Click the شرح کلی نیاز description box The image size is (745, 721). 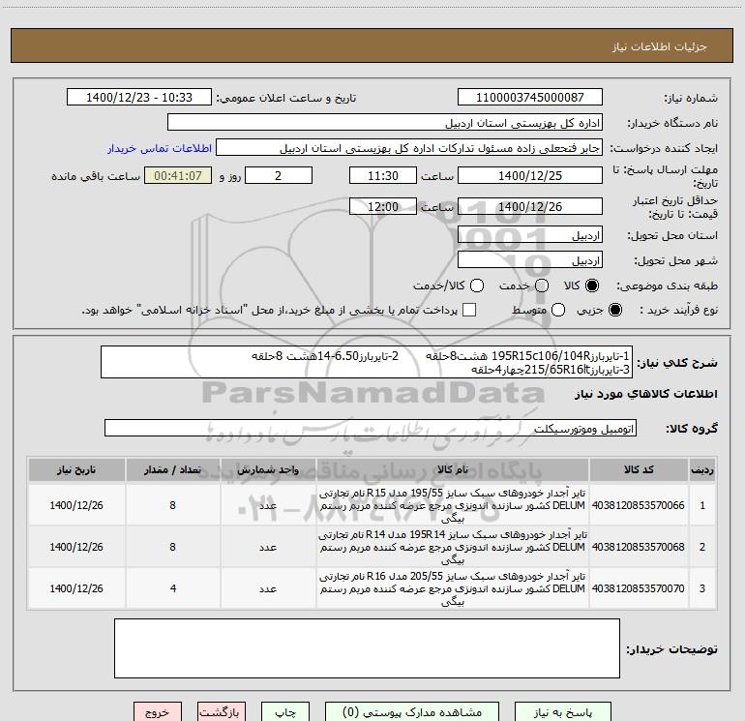coord(367,362)
